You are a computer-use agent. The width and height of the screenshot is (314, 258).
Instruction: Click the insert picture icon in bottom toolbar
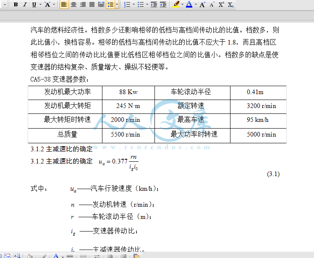coord(8,256)
